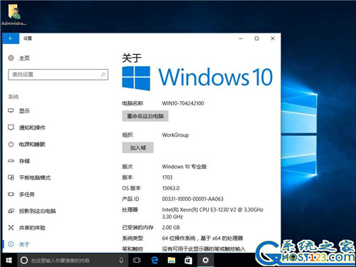356x267 pixels.
Task: Select the 通知和操作 notification icon
Action: pos(11,127)
